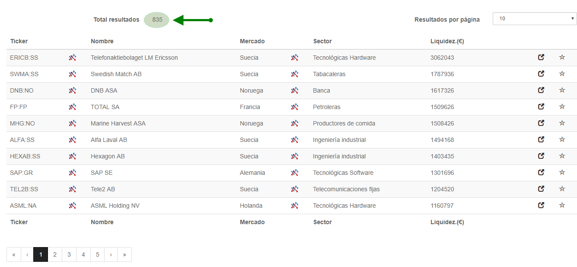Toggle favorite star for Marine Harvest ASA
The width and height of the screenshot is (577, 267).
point(562,123)
